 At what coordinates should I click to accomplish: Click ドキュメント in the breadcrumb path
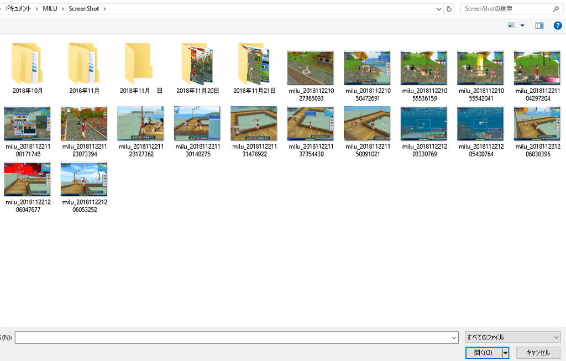point(18,9)
